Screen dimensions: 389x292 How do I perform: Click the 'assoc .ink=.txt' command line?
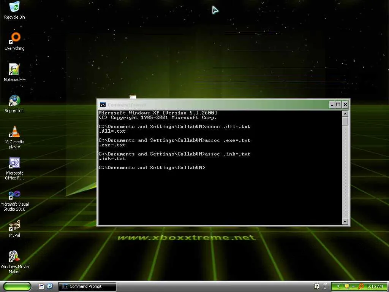coord(174,154)
